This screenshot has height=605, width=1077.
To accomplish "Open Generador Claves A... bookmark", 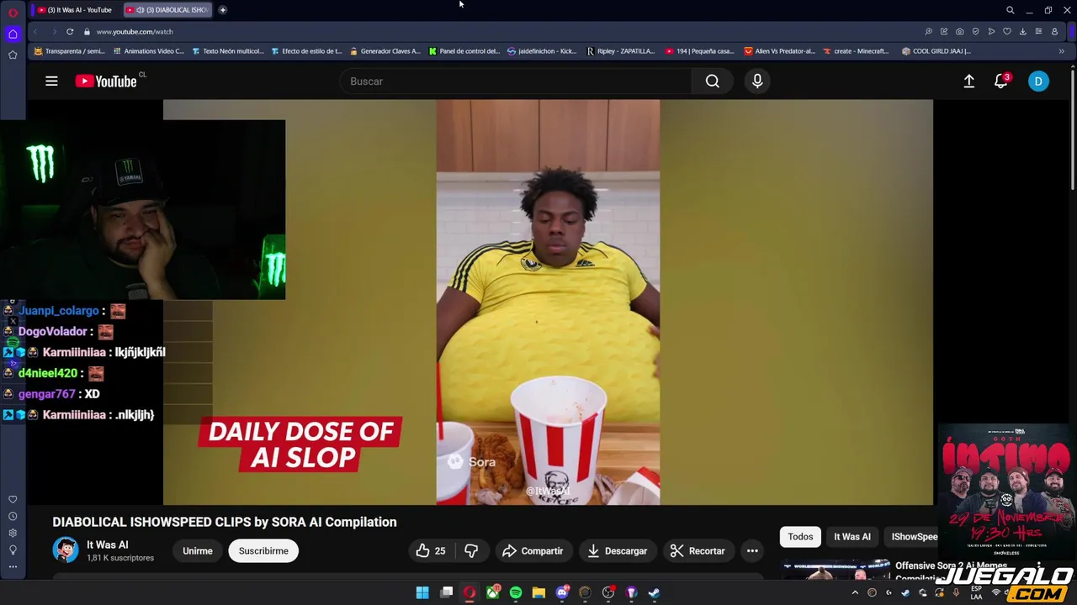I will [385, 51].
